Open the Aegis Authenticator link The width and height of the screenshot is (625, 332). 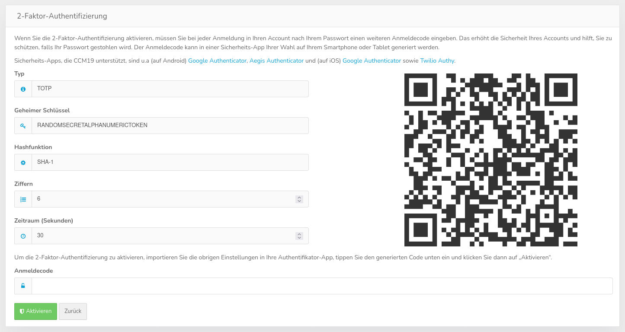point(276,61)
